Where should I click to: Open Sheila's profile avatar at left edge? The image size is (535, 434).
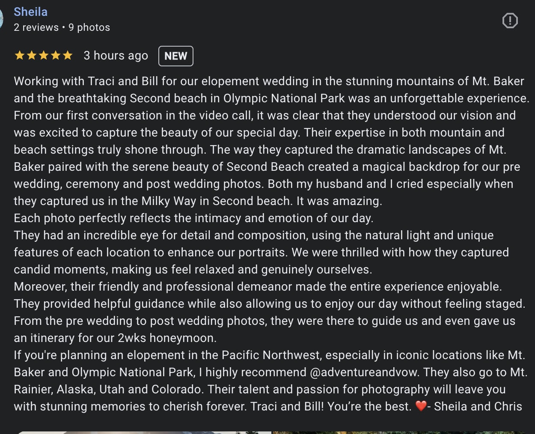coord(1,19)
